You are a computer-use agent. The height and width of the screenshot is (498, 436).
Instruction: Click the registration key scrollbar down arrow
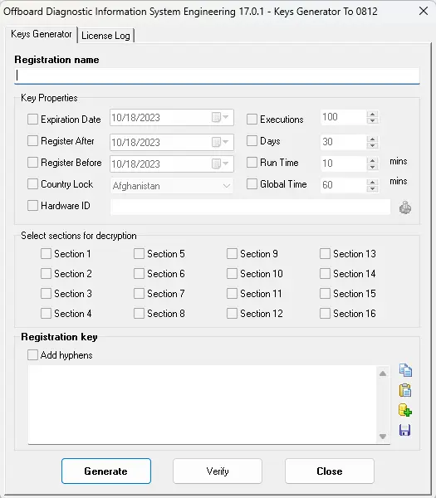(383, 437)
